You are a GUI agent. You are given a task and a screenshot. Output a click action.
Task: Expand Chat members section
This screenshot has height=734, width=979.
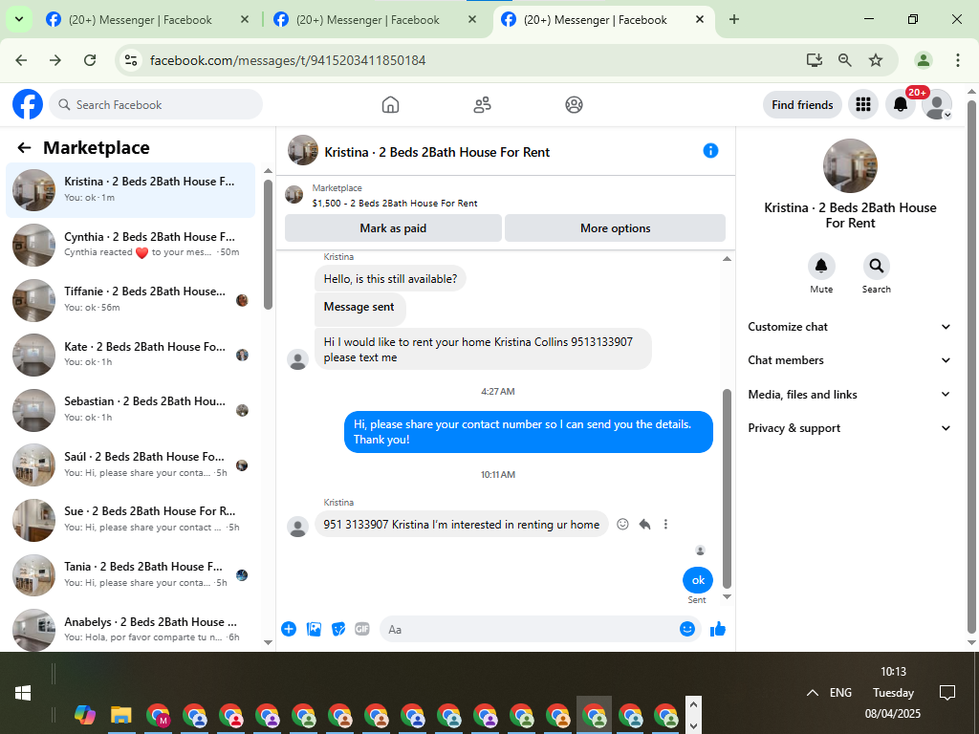coord(849,360)
